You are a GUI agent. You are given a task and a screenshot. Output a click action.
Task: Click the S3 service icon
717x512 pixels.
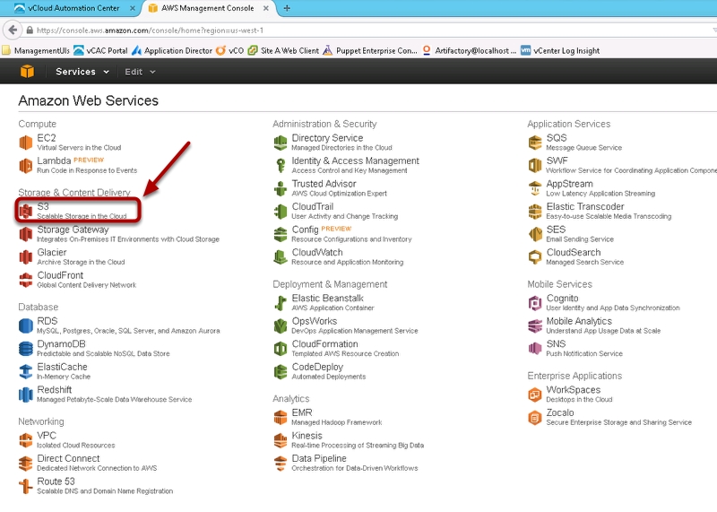tap(26, 211)
